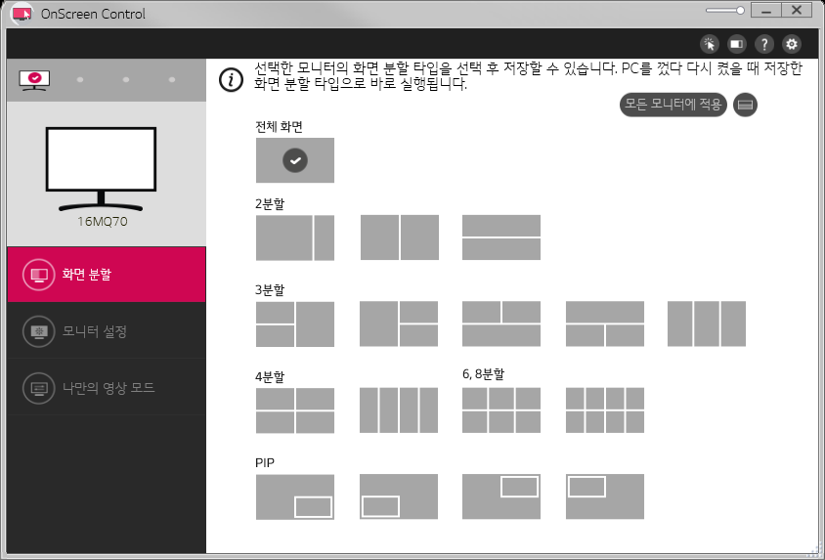The image size is (825, 560).
Task: Select PIP layout with bottom-right inset
Action: [294, 496]
